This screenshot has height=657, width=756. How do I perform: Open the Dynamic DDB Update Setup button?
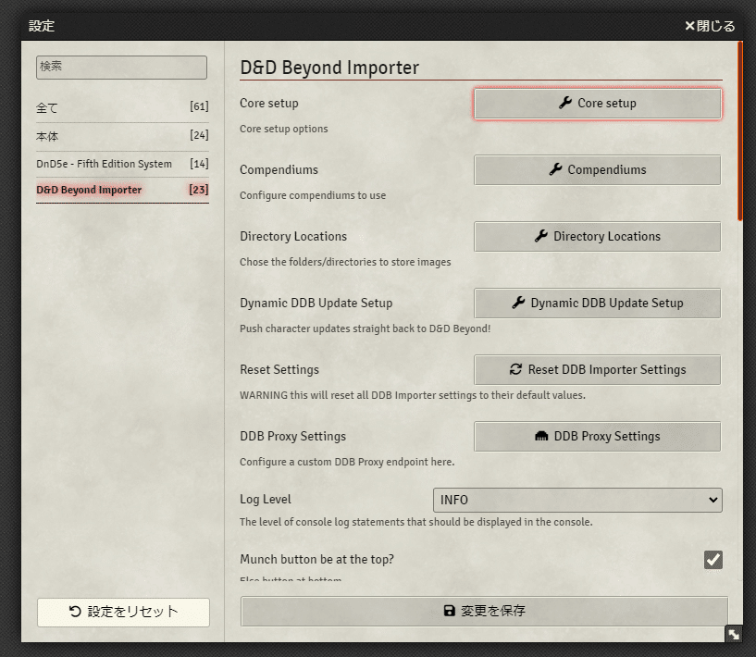click(x=598, y=303)
